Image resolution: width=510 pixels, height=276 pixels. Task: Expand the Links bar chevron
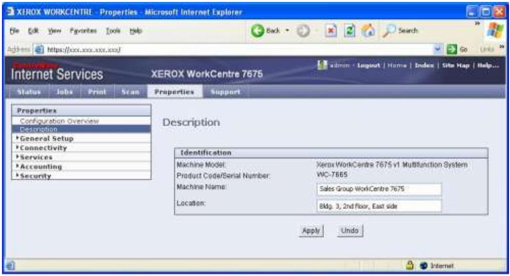(502, 46)
